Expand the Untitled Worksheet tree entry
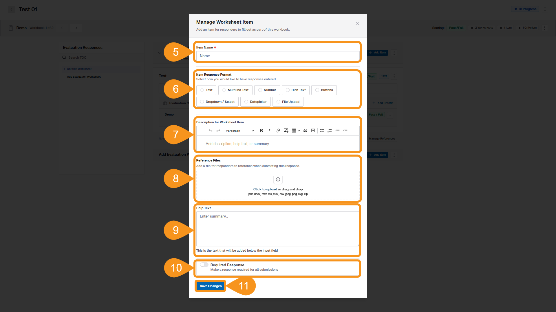The height and width of the screenshot is (312, 556). pos(65,69)
